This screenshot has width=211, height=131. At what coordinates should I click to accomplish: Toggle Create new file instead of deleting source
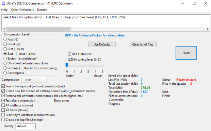48,91
